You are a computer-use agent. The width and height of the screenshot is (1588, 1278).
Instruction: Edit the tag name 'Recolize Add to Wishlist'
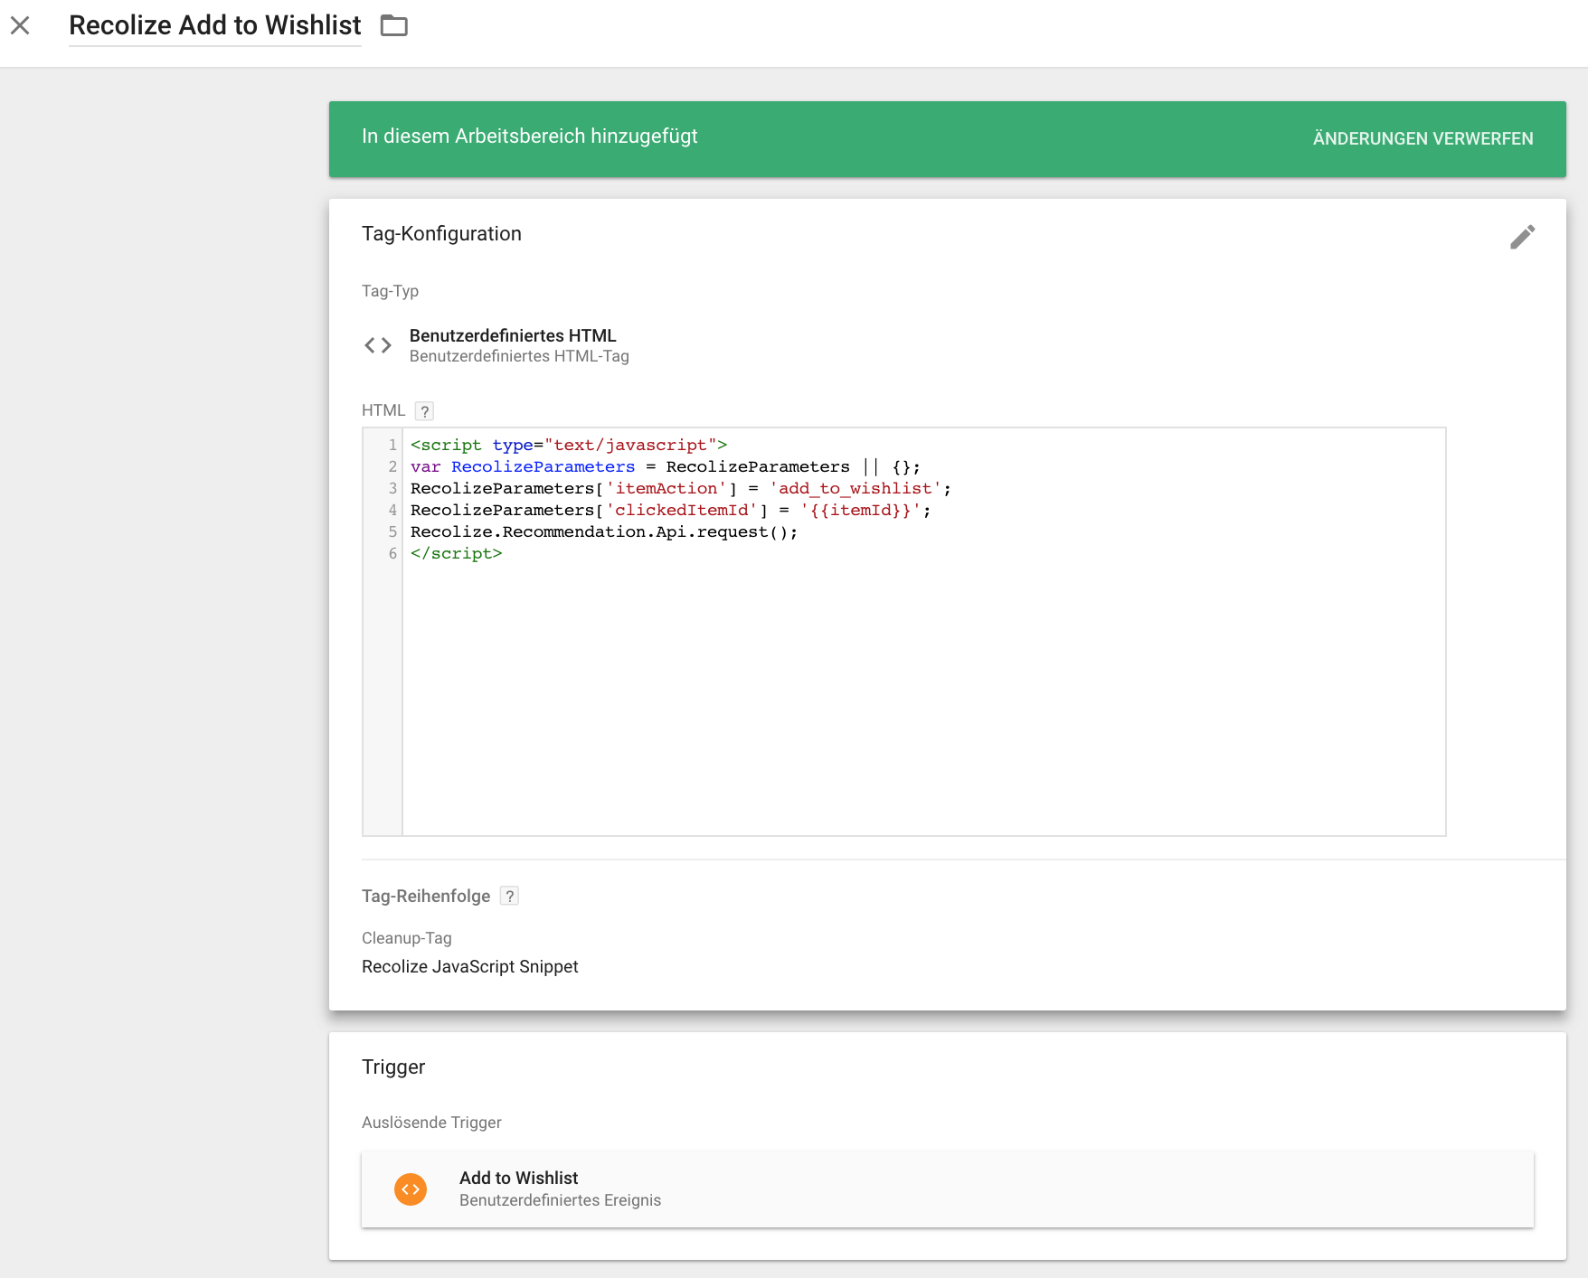coord(215,25)
